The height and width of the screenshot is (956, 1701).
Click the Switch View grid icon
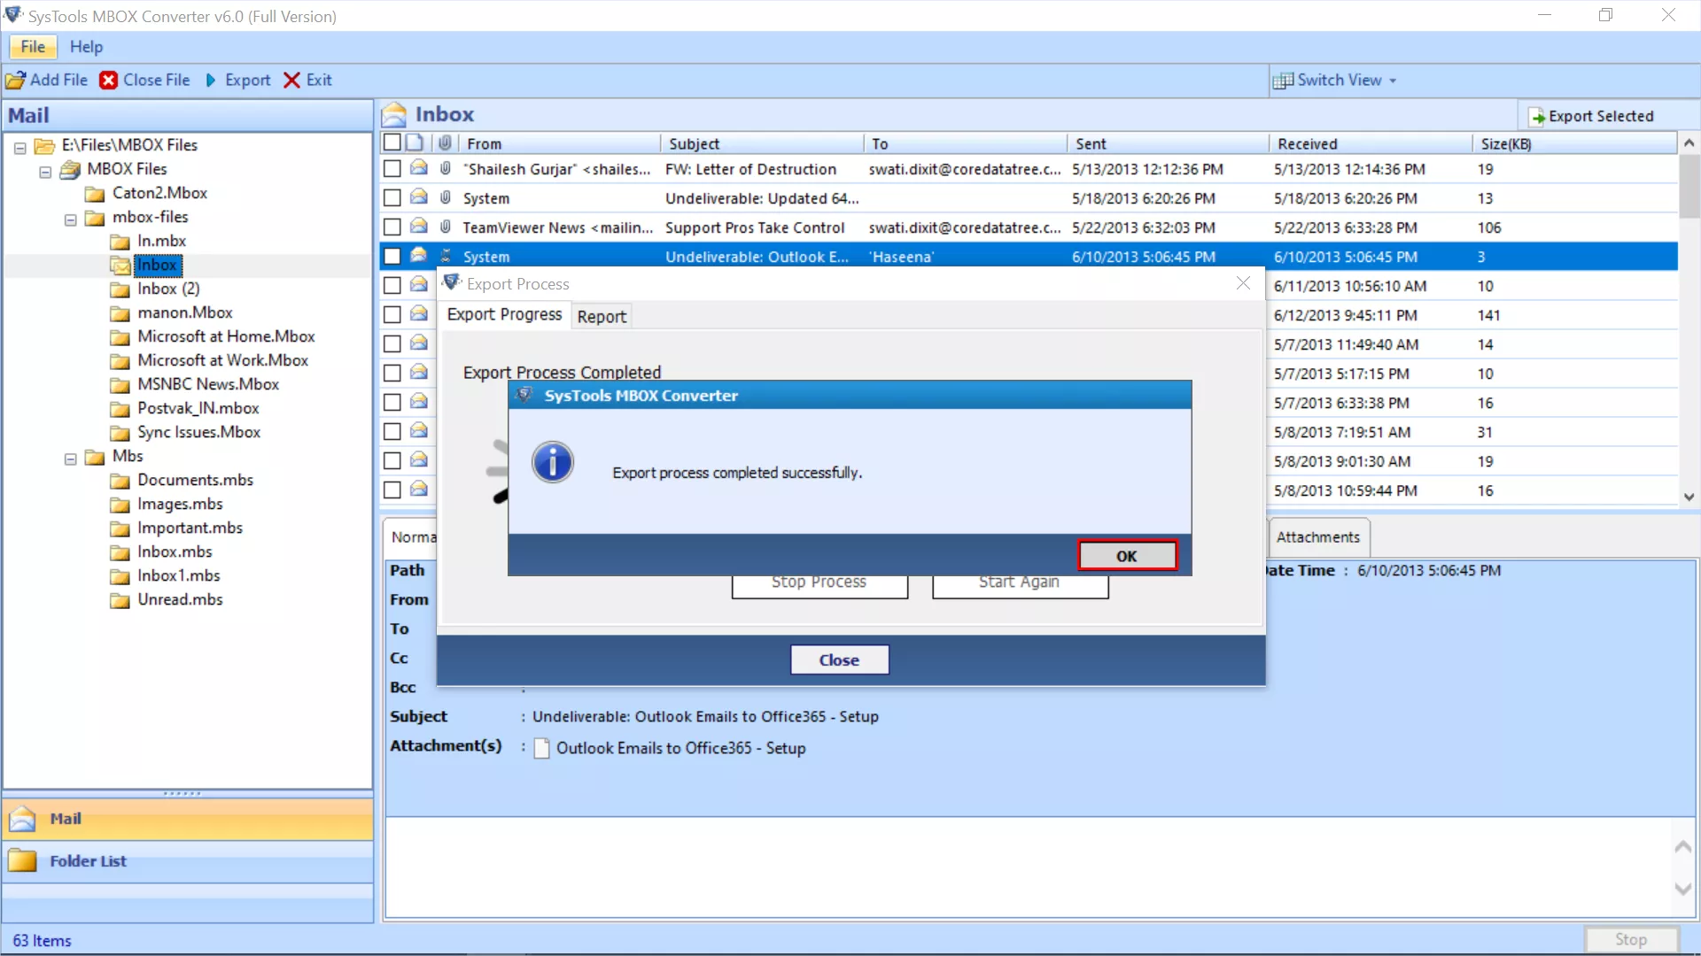click(1283, 81)
